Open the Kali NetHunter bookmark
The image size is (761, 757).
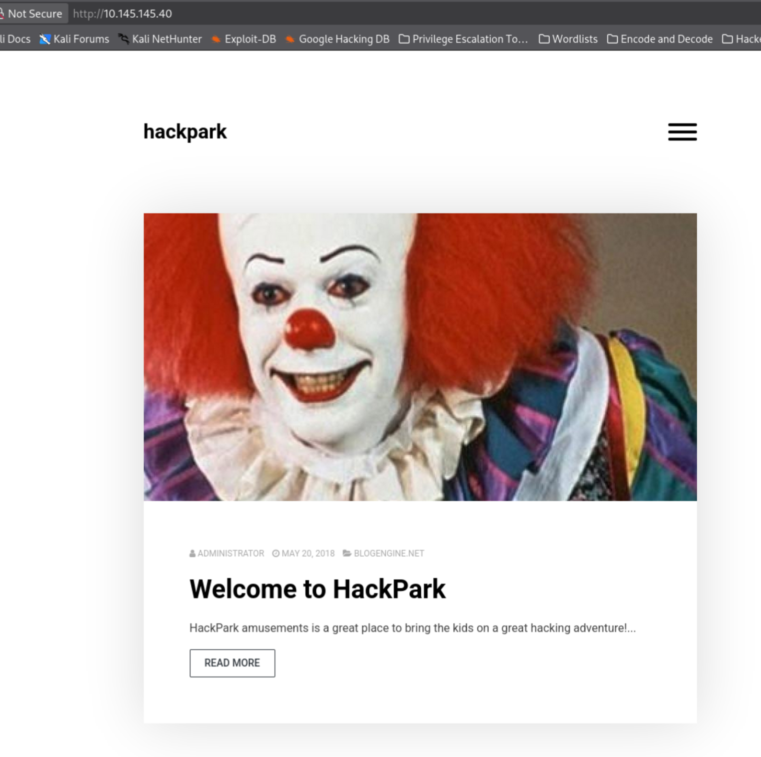160,39
